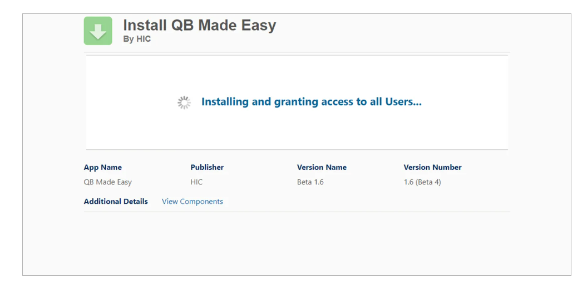Click the loading spinner icon
The width and height of the screenshot is (587, 293).
click(184, 102)
